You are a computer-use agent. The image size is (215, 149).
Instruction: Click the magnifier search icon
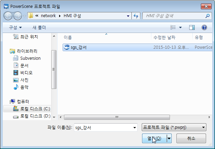(x=207, y=16)
